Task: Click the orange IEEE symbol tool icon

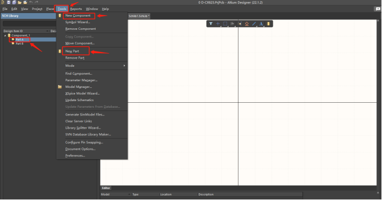Action: (x=247, y=24)
